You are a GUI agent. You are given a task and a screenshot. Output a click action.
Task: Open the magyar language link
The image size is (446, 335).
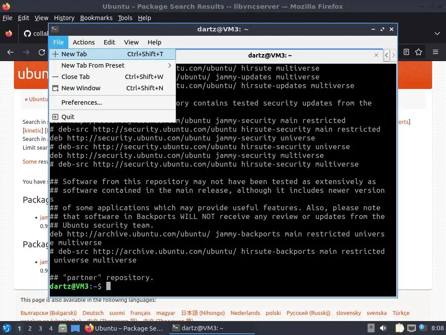(166, 313)
